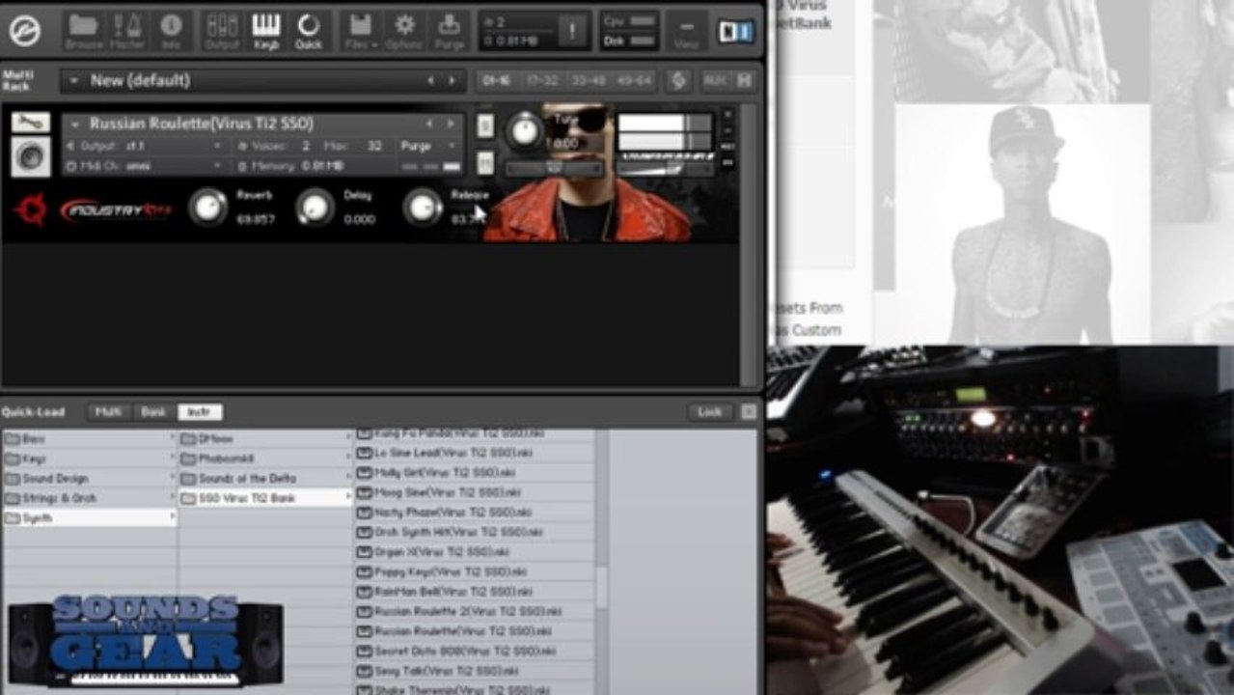Select previous multi with left arrow
Screen dimensions: 1234x695
click(430, 81)
